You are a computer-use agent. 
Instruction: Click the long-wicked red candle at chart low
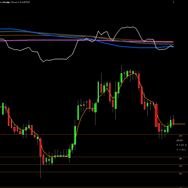click(x=41, y=147)
